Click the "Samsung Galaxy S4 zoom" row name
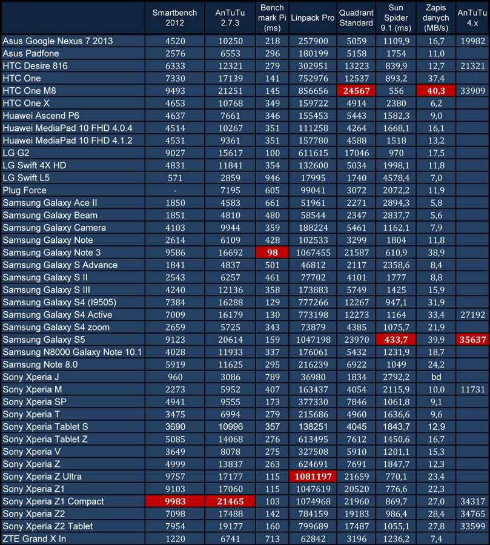This screenshot has height=545, width=490. [x=56, y=327]
